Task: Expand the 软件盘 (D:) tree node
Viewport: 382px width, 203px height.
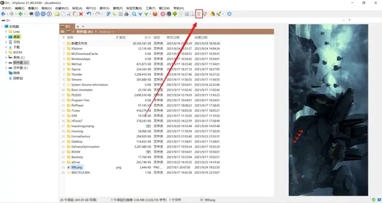Action: [6, 63]
